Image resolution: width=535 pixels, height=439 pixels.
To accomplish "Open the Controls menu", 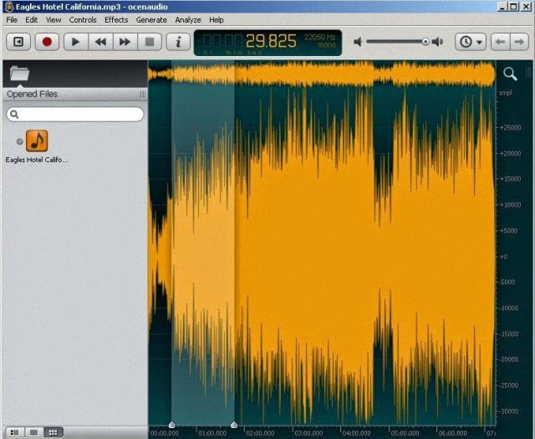I will 83,20.
